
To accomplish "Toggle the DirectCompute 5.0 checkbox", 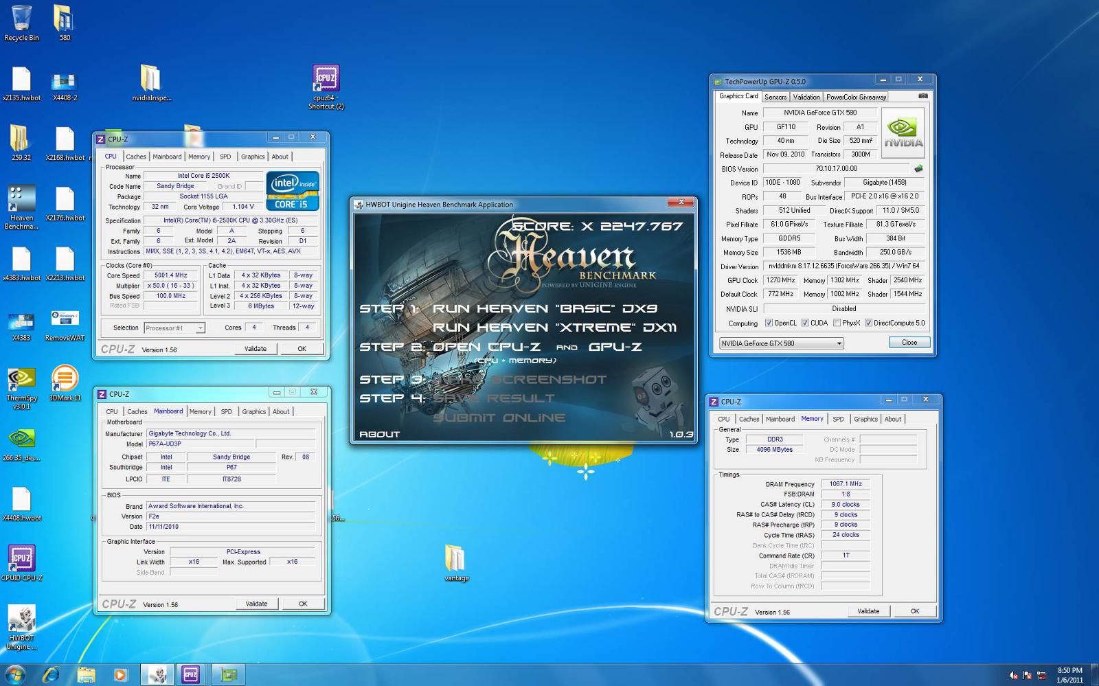I will [868, 323].
